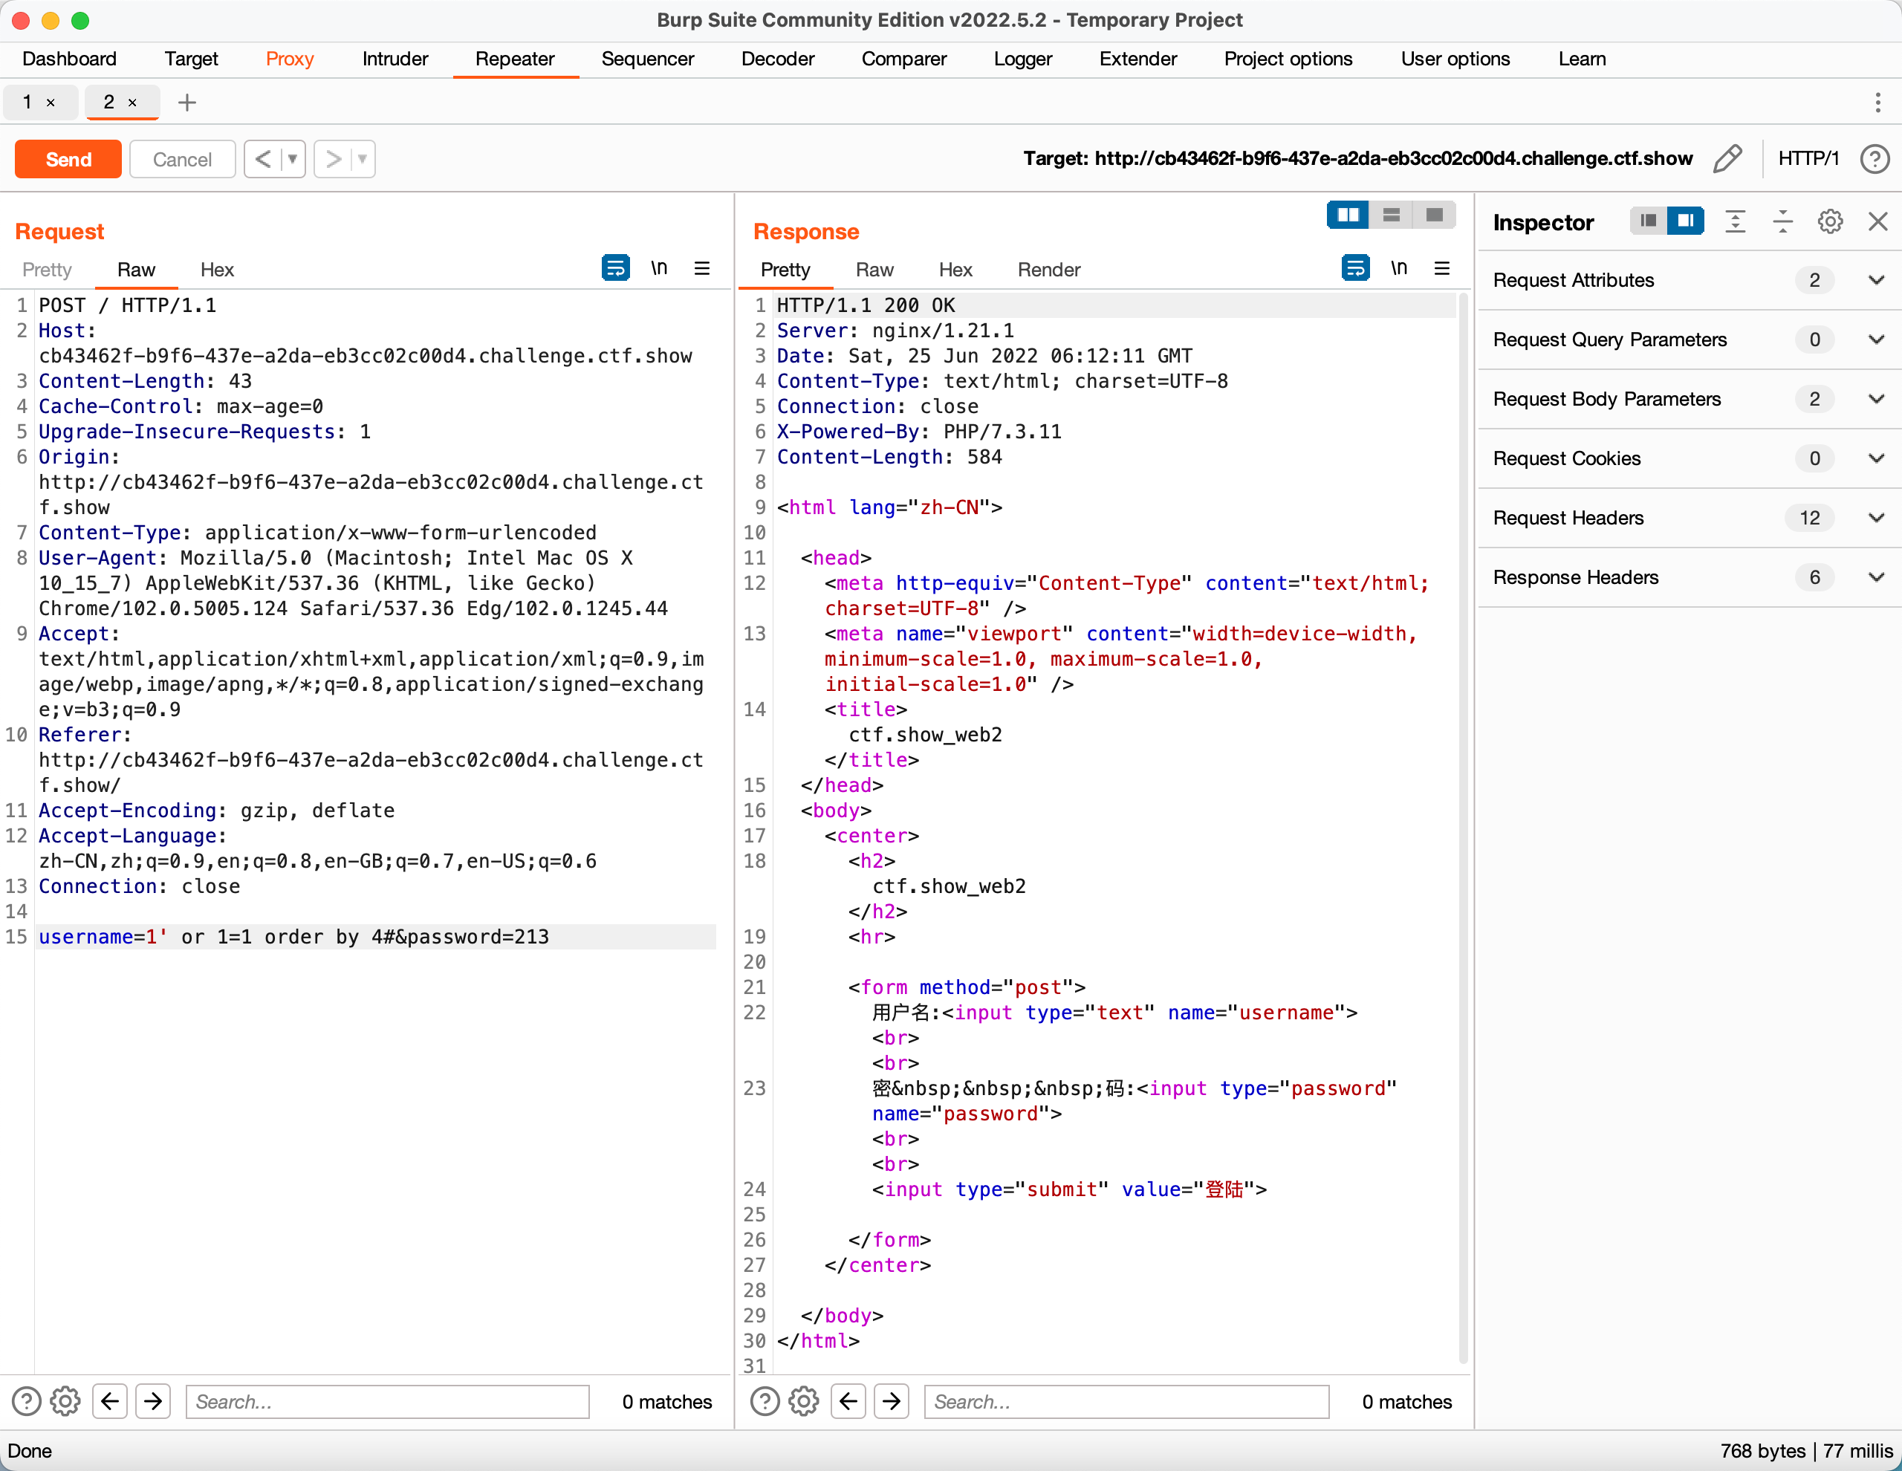
Task: Go to next Response search match
Action: (892, 1401)
